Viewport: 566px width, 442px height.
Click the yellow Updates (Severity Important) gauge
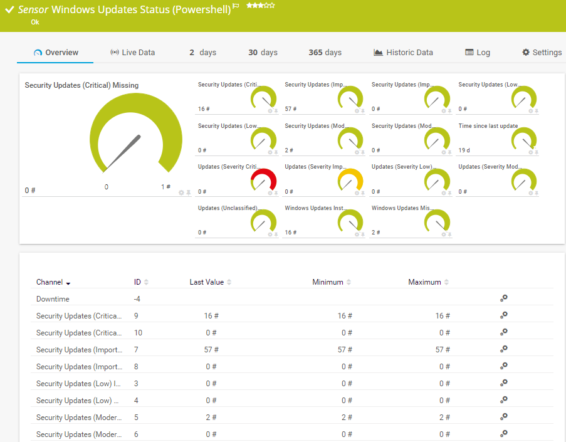350,181
